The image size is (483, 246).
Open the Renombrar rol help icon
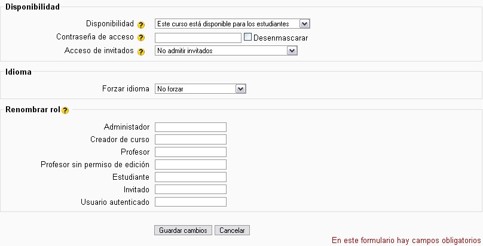(x=65, y=110)
